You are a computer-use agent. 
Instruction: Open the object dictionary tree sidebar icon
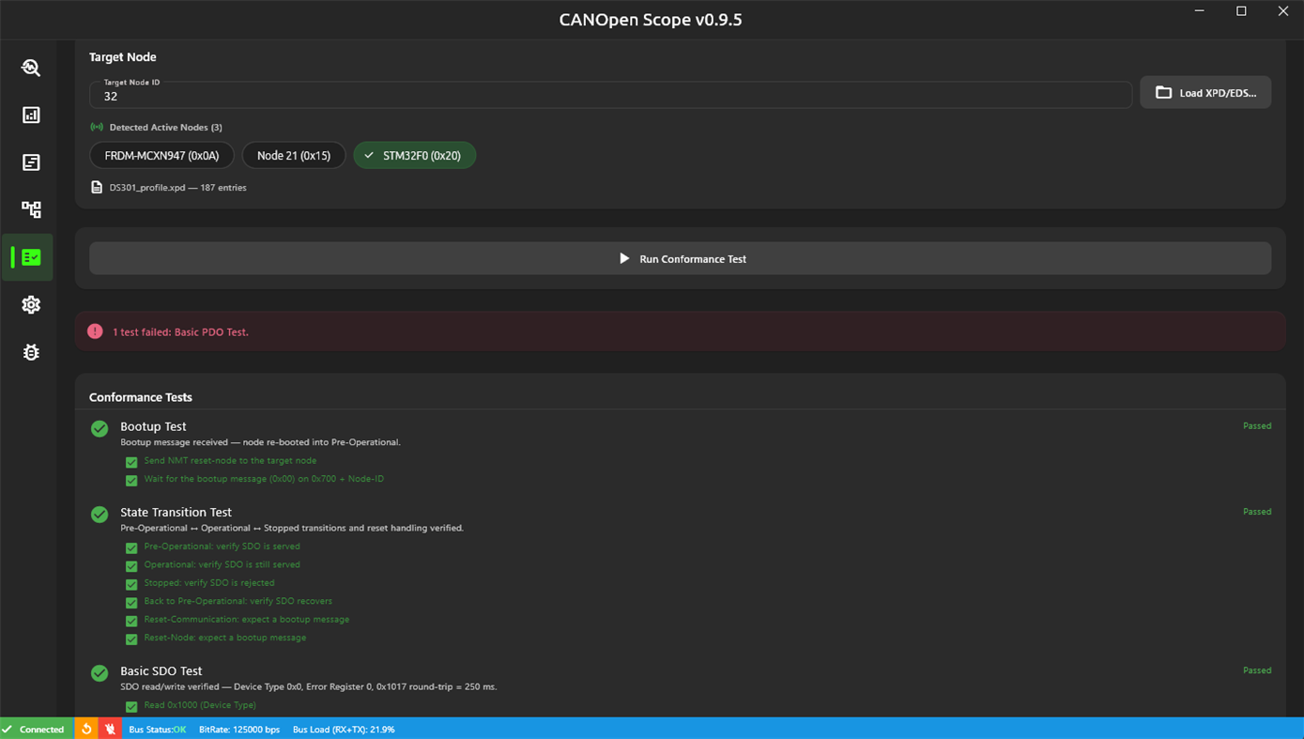31,209
